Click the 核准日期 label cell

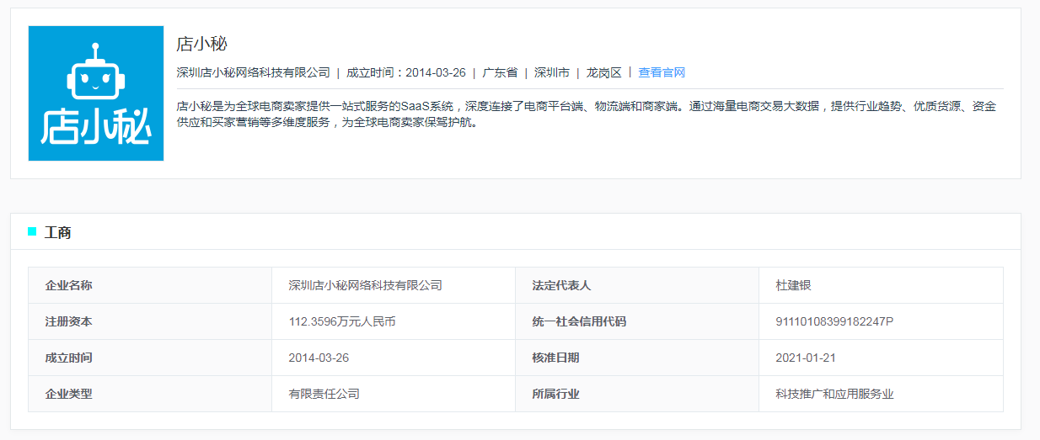637,358
